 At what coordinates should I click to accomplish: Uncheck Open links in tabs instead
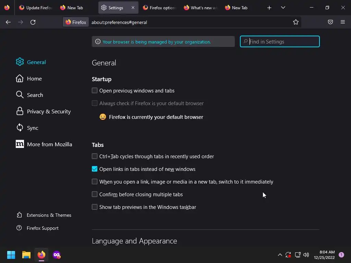[x=95, y=169]
